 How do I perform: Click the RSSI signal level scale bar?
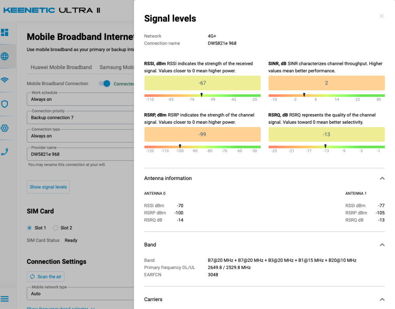pyautogui.click(x=202, y=95)
